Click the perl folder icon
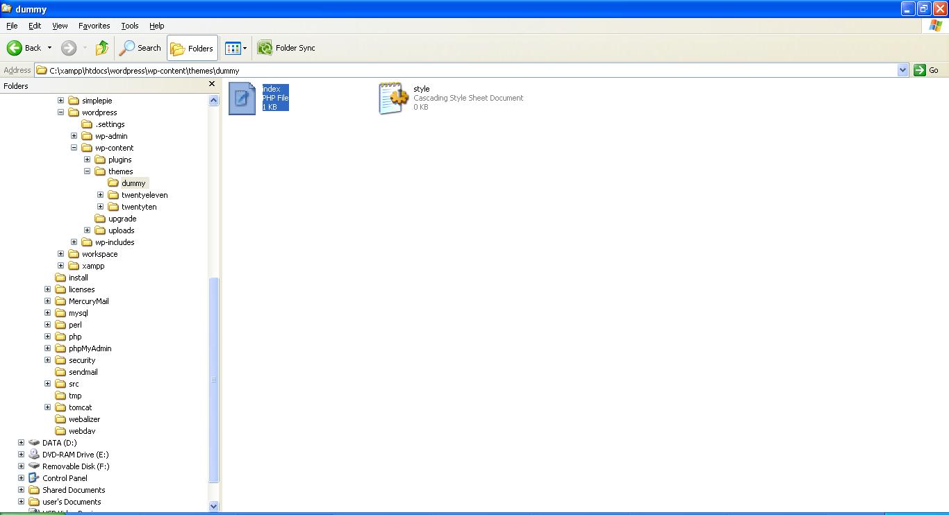 click(x=60, y=325)
